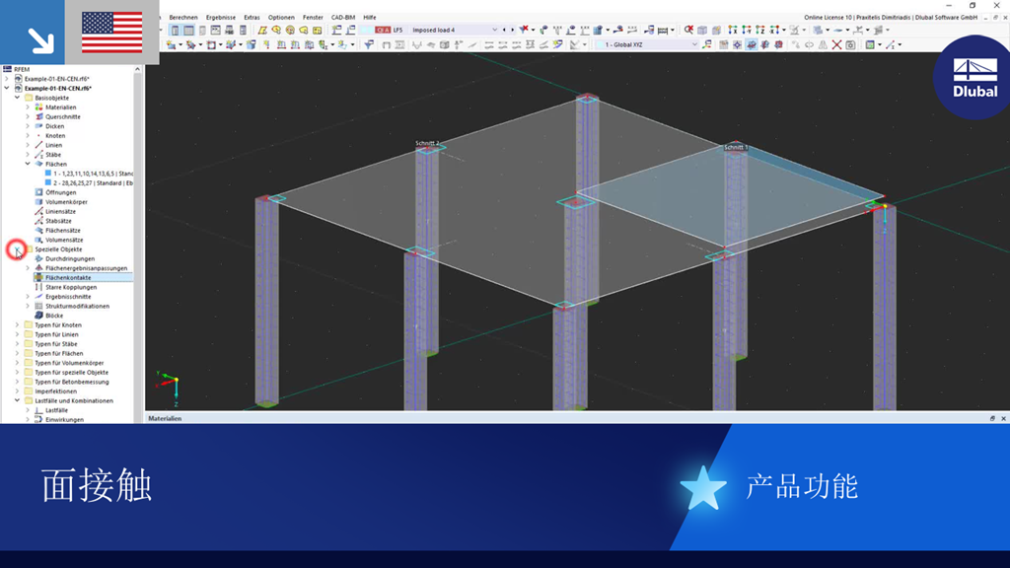This screenshot has height=568, width=1010.
Task: Click the Schnitt 2 label in viewport
Action: coord(427,143)
